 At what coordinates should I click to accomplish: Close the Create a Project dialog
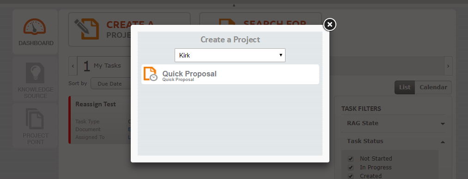coord(329,24)
